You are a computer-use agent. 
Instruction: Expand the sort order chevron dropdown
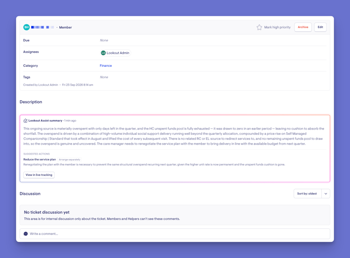coord(325,194)
